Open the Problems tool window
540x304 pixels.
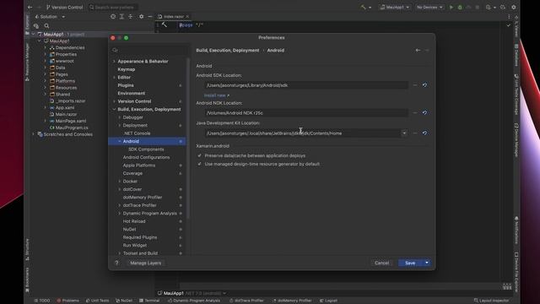67,301
